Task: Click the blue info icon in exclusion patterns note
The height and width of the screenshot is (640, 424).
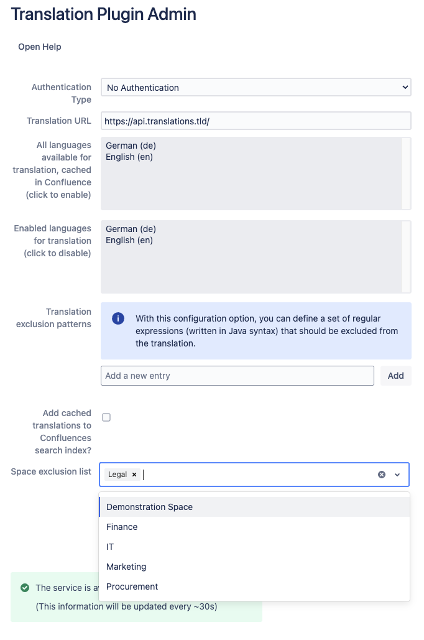Action: click(118, 318)
